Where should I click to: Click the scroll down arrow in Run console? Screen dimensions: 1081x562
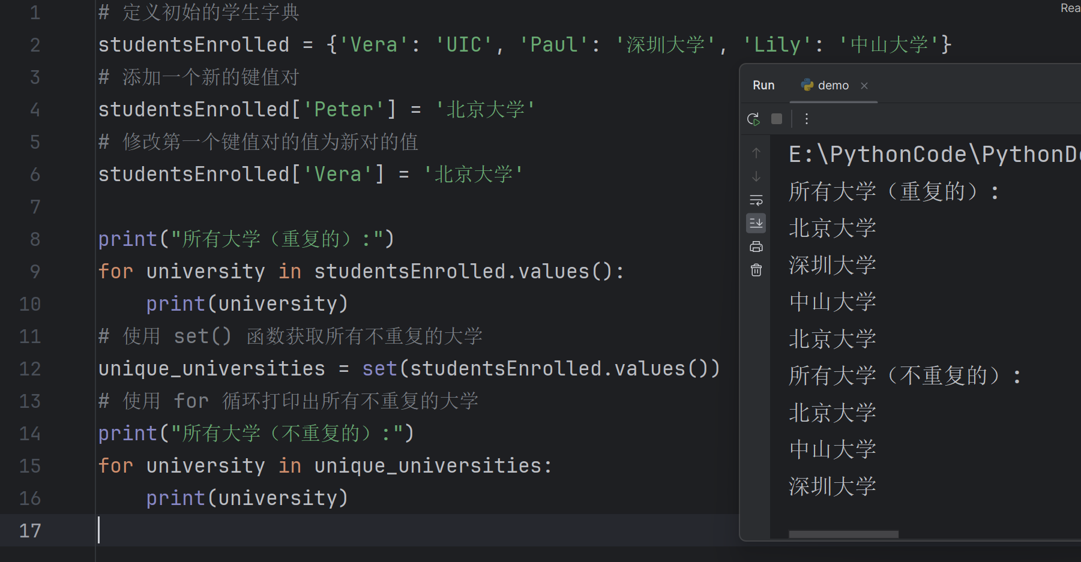pos(756,176)
